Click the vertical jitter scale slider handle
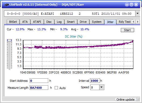Viewport: 142px width, 103px height. click(x=9, y=40)
